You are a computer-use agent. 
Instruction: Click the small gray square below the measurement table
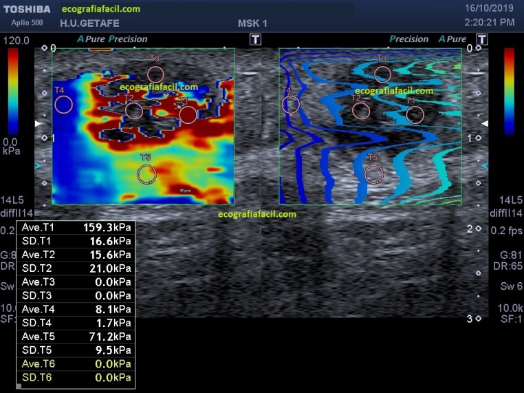(x=19, y=386)
